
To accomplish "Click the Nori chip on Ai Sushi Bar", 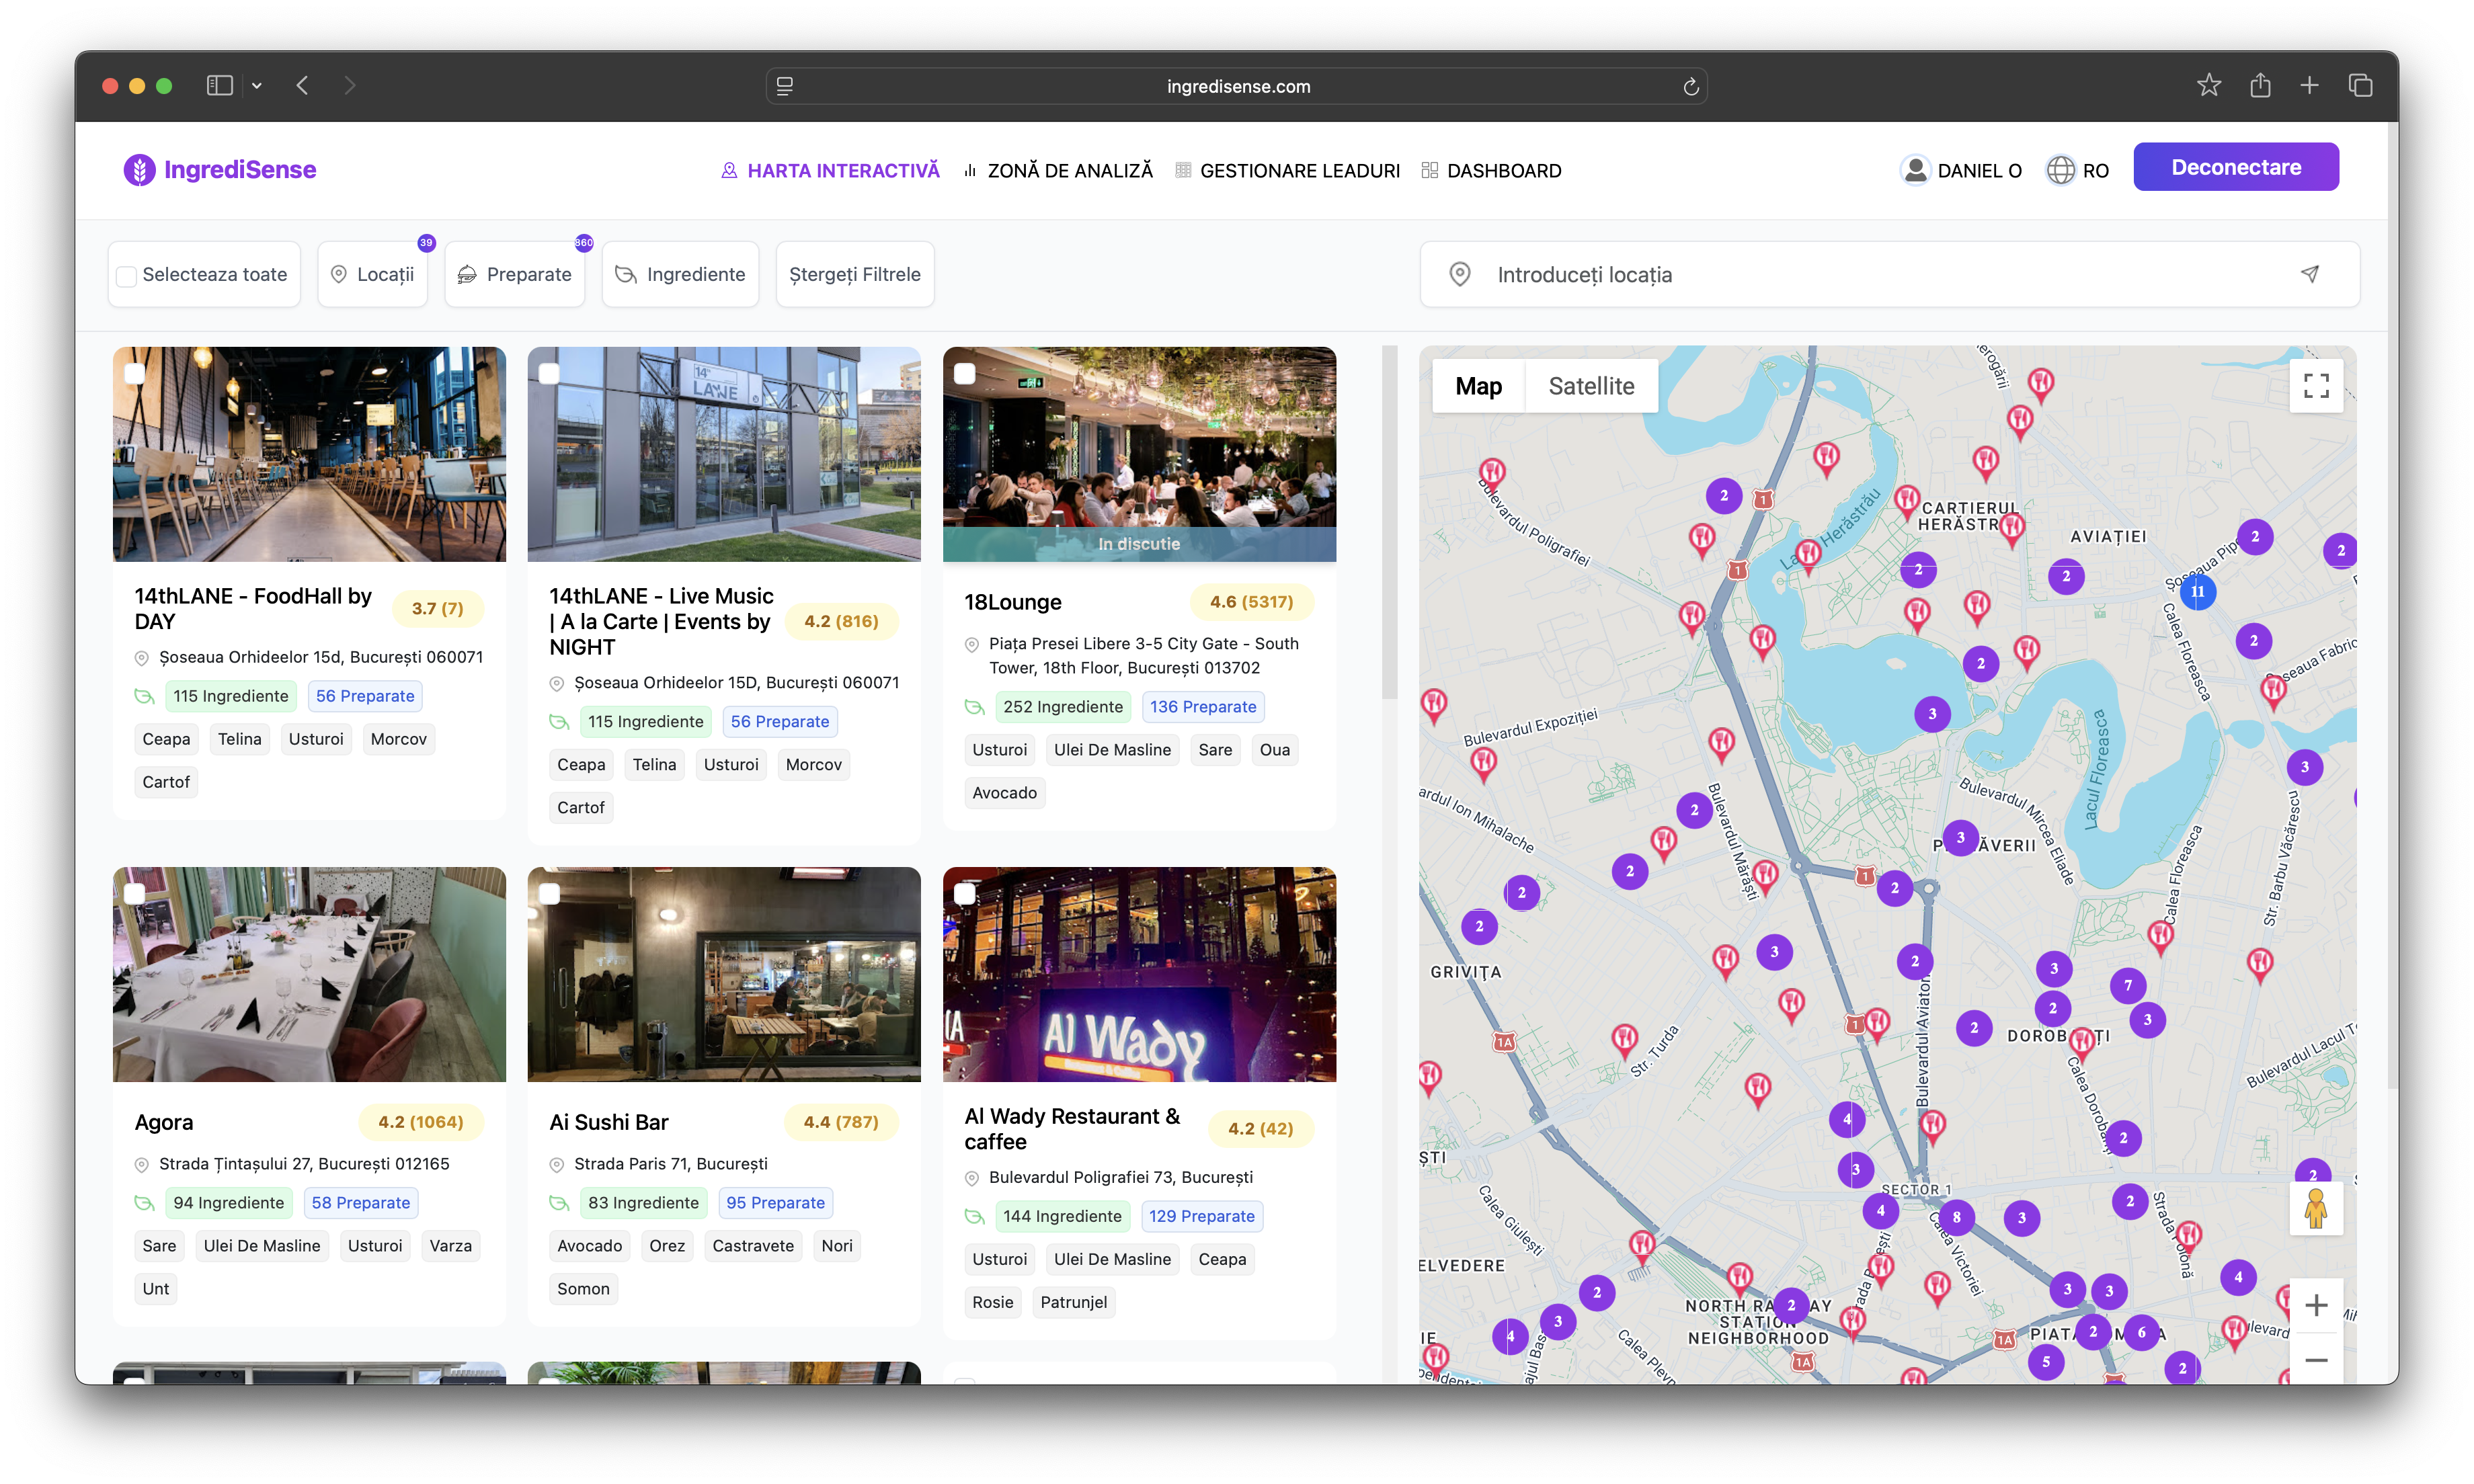I will coord(837,1246).
